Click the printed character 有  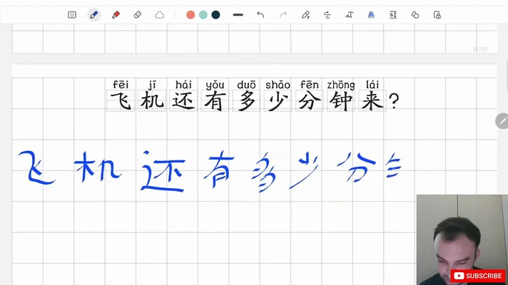(215, 101)
